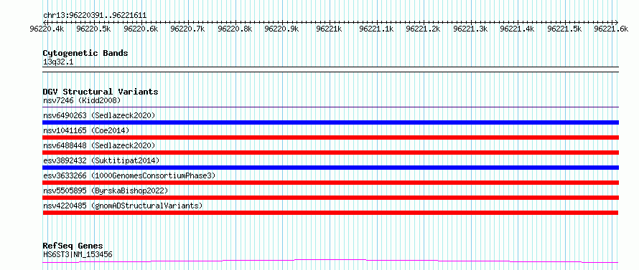Image resolution: width=639 pixels, height=270 pixels.
Task: Select variant label nsv4220485 (gnomADStructuralVariants)
Action: [123, 206]
